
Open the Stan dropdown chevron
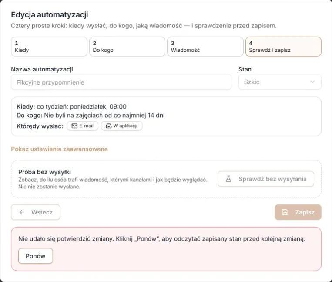pos(312,82)
